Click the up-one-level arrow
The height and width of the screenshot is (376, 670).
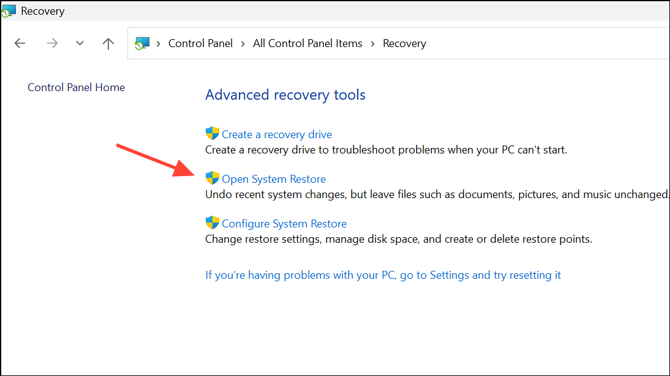[x=108, y=43]
